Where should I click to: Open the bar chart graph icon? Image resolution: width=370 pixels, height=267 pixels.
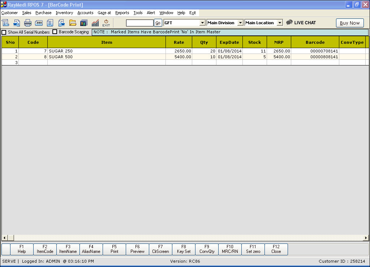[x=95, y=23]
